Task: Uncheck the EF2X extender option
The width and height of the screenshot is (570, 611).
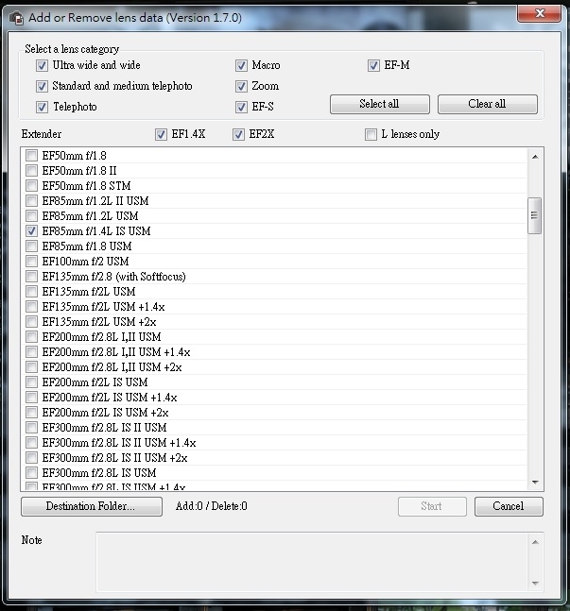Action: (x=238, y=134)
